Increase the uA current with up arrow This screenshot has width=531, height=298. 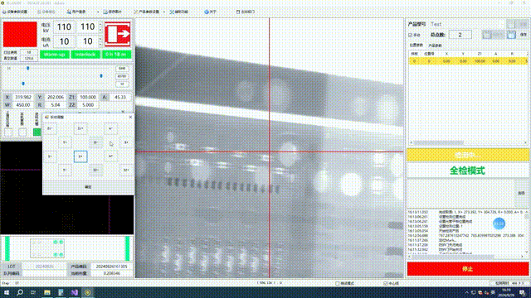pos(100,39)
